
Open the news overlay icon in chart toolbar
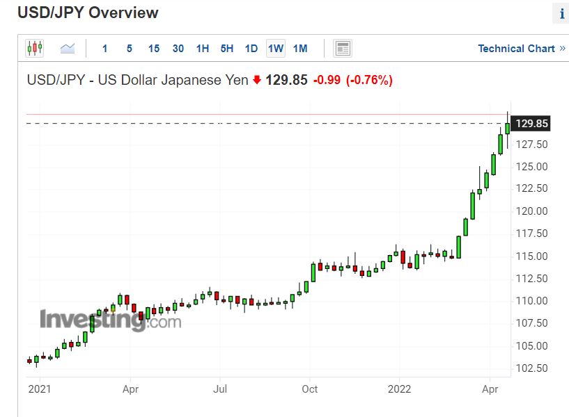(x=342, y=48)
